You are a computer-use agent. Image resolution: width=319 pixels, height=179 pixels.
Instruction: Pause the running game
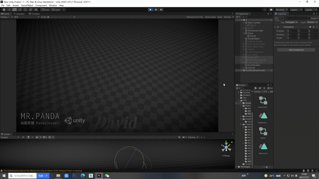156,9
